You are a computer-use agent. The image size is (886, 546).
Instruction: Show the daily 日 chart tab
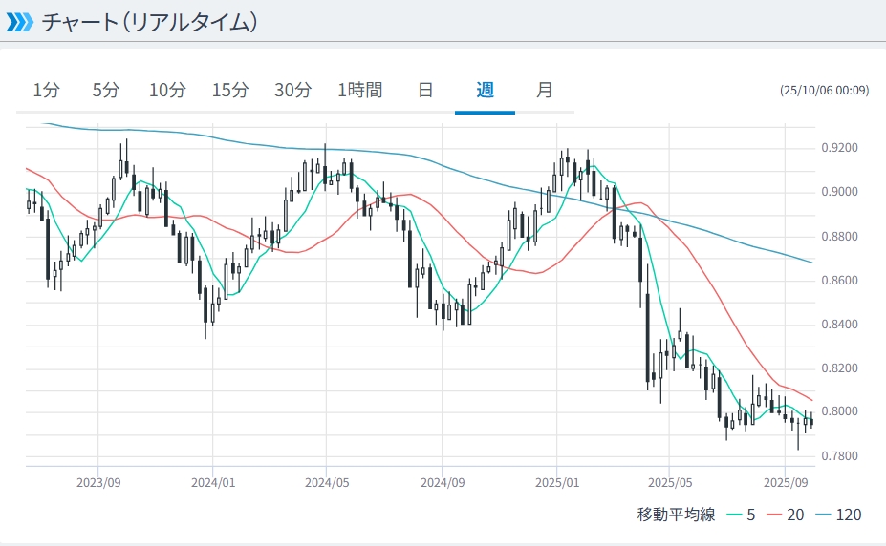[425, 91]
